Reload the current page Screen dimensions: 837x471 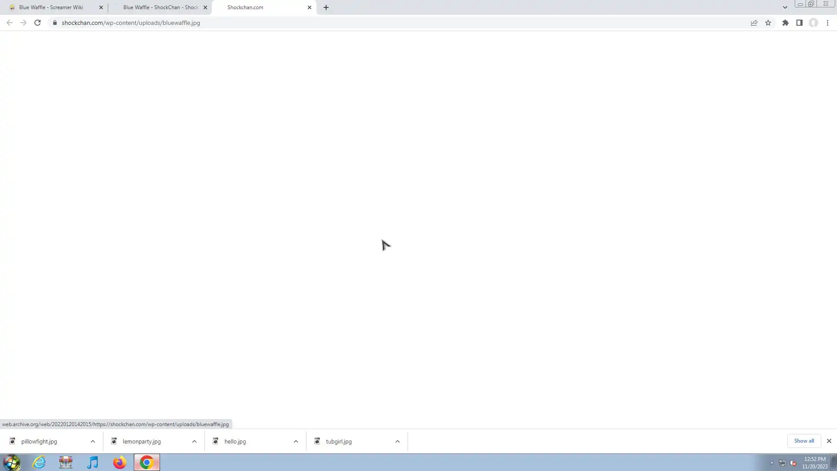[37, 23]
